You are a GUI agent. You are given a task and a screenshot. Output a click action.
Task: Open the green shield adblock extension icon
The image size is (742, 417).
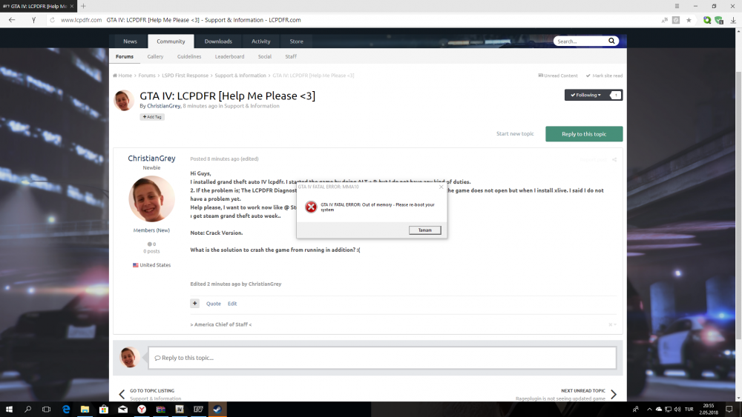(x=719, y=20)
